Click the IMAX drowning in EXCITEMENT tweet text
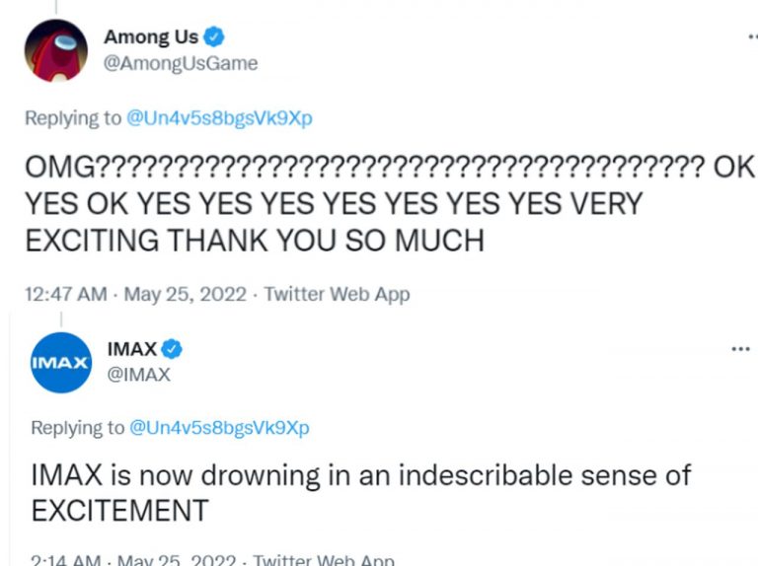The image size is (758, 566). click(360, 492)
